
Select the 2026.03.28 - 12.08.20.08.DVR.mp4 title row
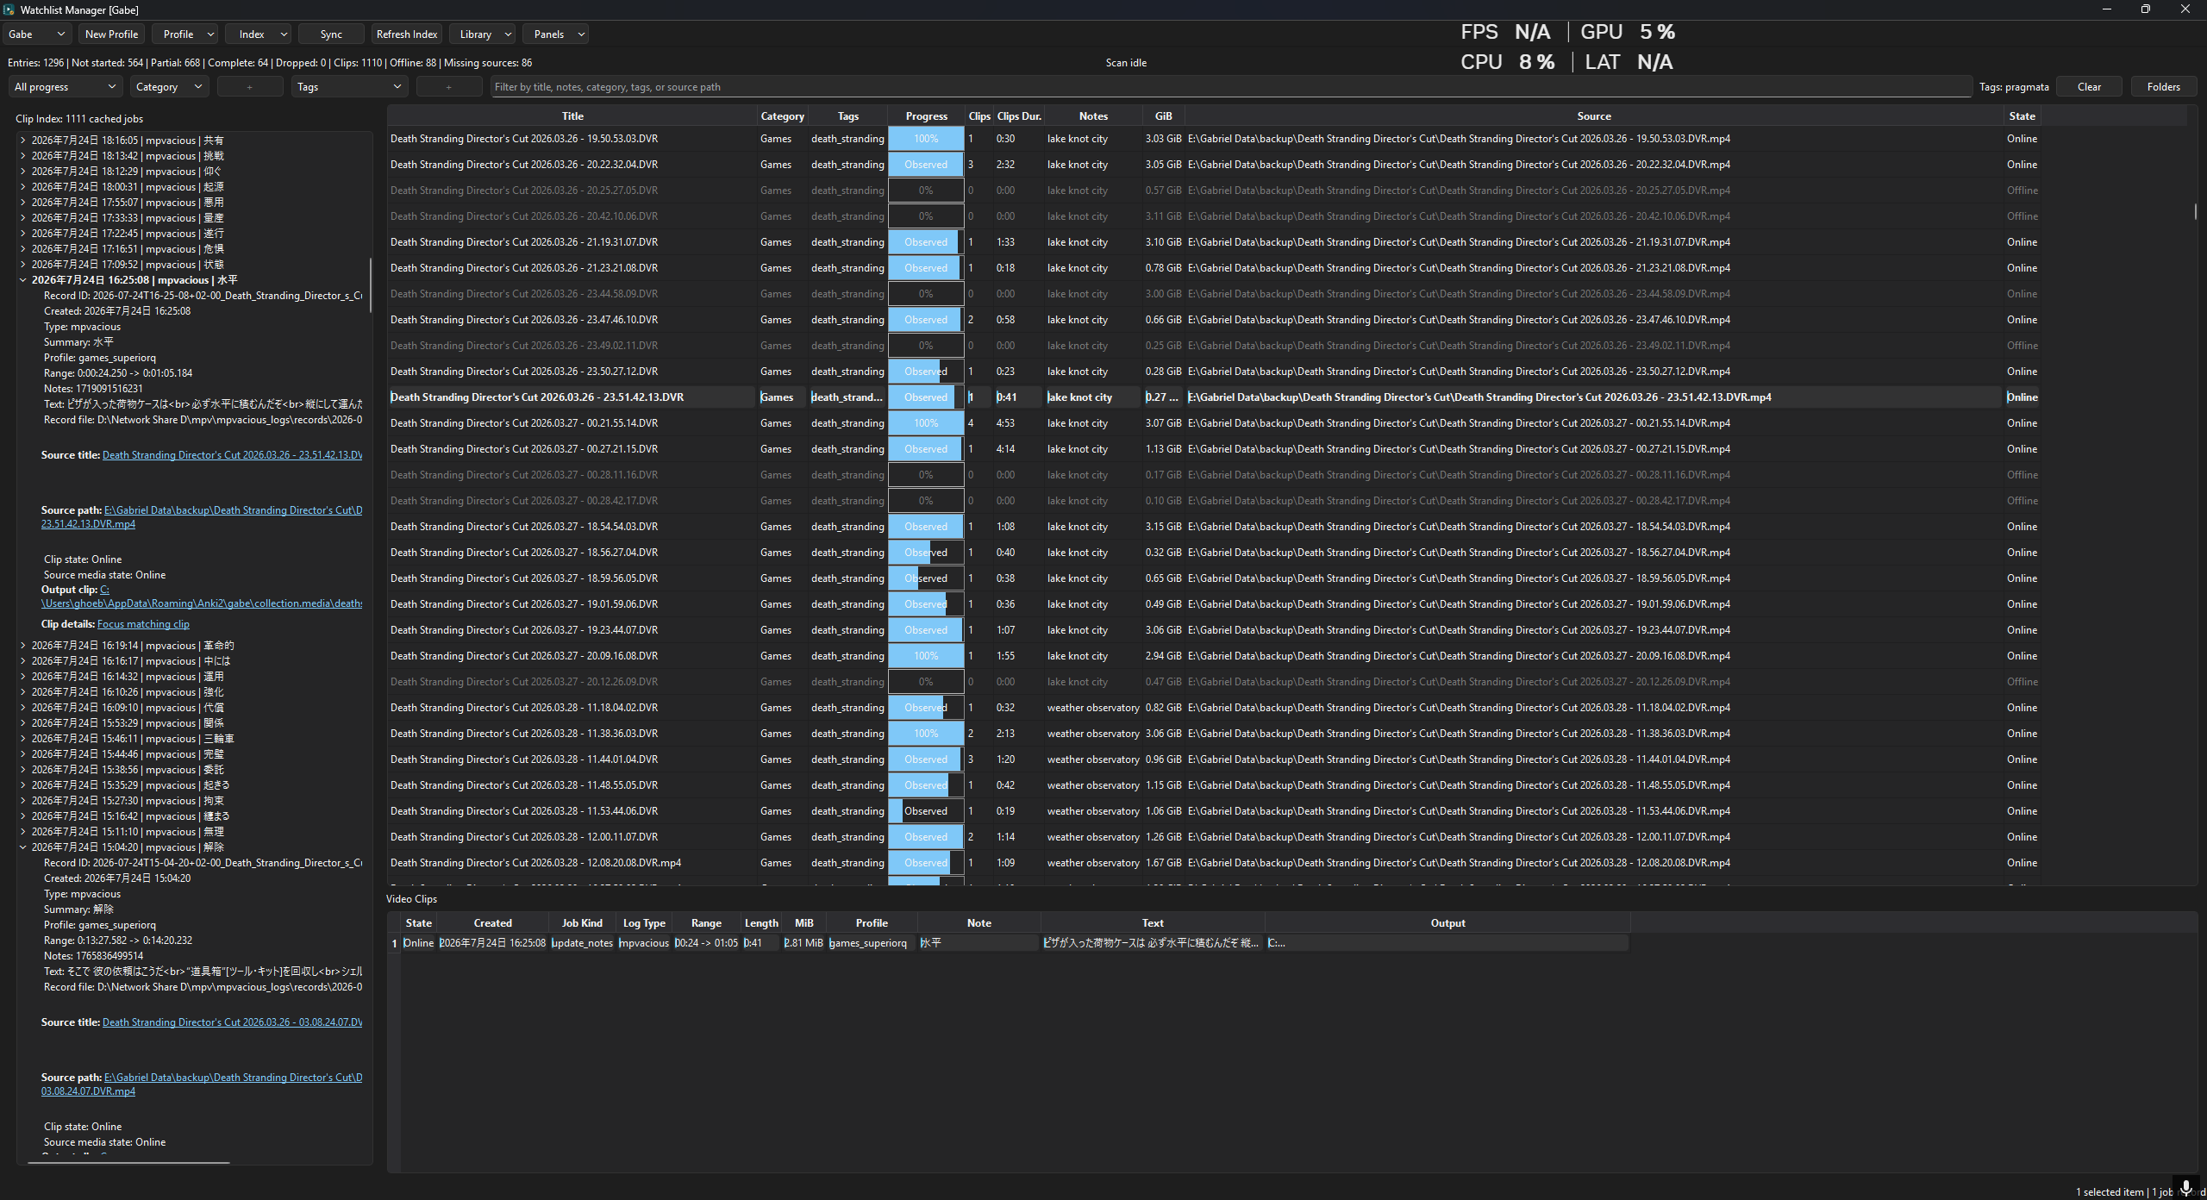(x=572, y=863)
